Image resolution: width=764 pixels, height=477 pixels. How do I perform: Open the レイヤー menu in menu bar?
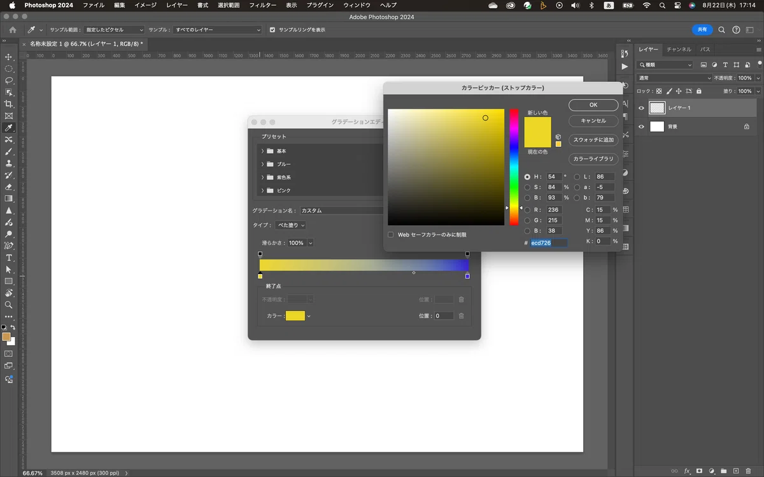point(176,5)
